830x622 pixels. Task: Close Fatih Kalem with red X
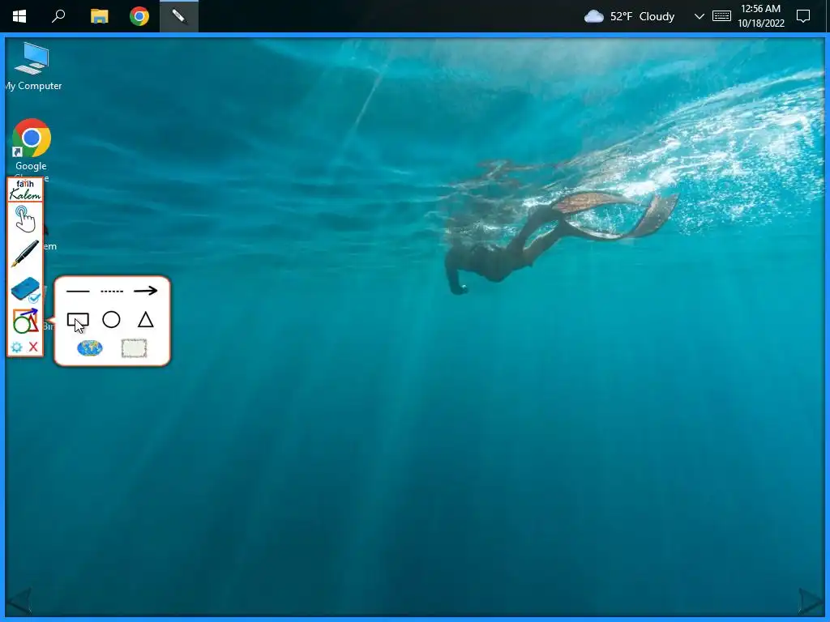33,347
